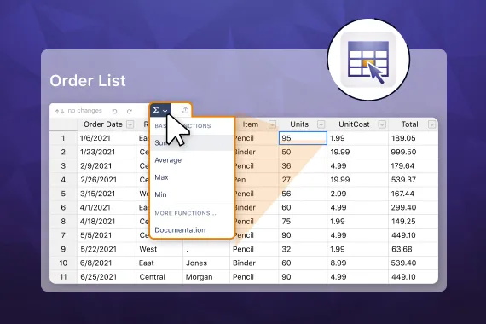Click the Units cell 75
Image resolution: width=486 pixels, height=324 pixels.
point(303,222)
